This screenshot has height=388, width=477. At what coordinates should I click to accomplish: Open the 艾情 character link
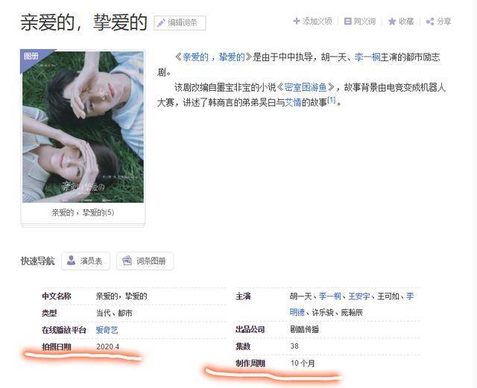coord(293,103)
